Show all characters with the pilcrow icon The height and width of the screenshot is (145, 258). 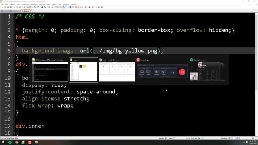(x=67, y=7)
